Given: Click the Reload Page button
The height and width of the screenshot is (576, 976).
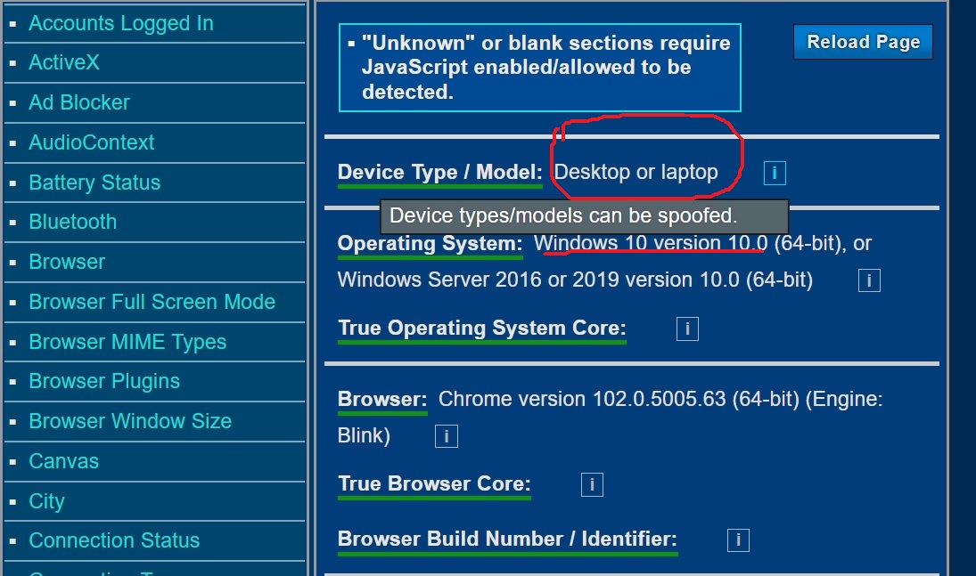Looking at the screenshot, I should pyautogui.click(x=863, y=42).
